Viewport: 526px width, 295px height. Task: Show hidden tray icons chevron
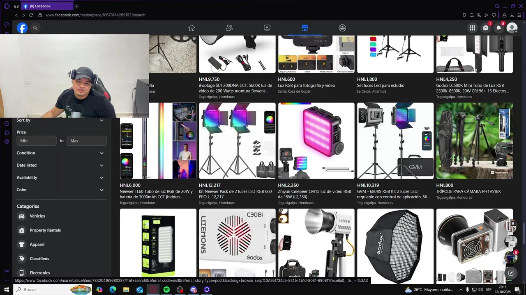point(461,290)
